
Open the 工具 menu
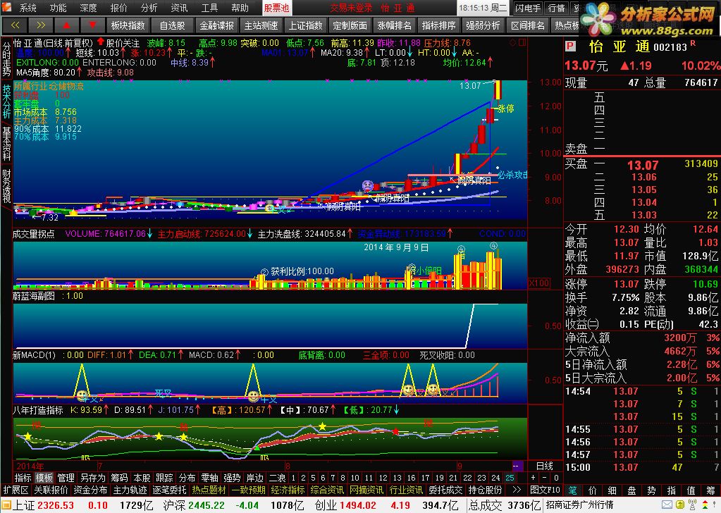pyautogui.click(x=209, y=8)
